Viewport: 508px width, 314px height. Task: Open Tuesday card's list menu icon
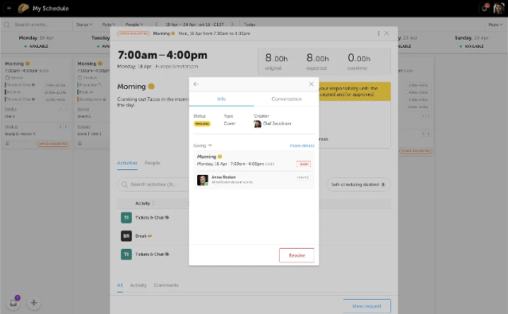(x=79, y=143)
